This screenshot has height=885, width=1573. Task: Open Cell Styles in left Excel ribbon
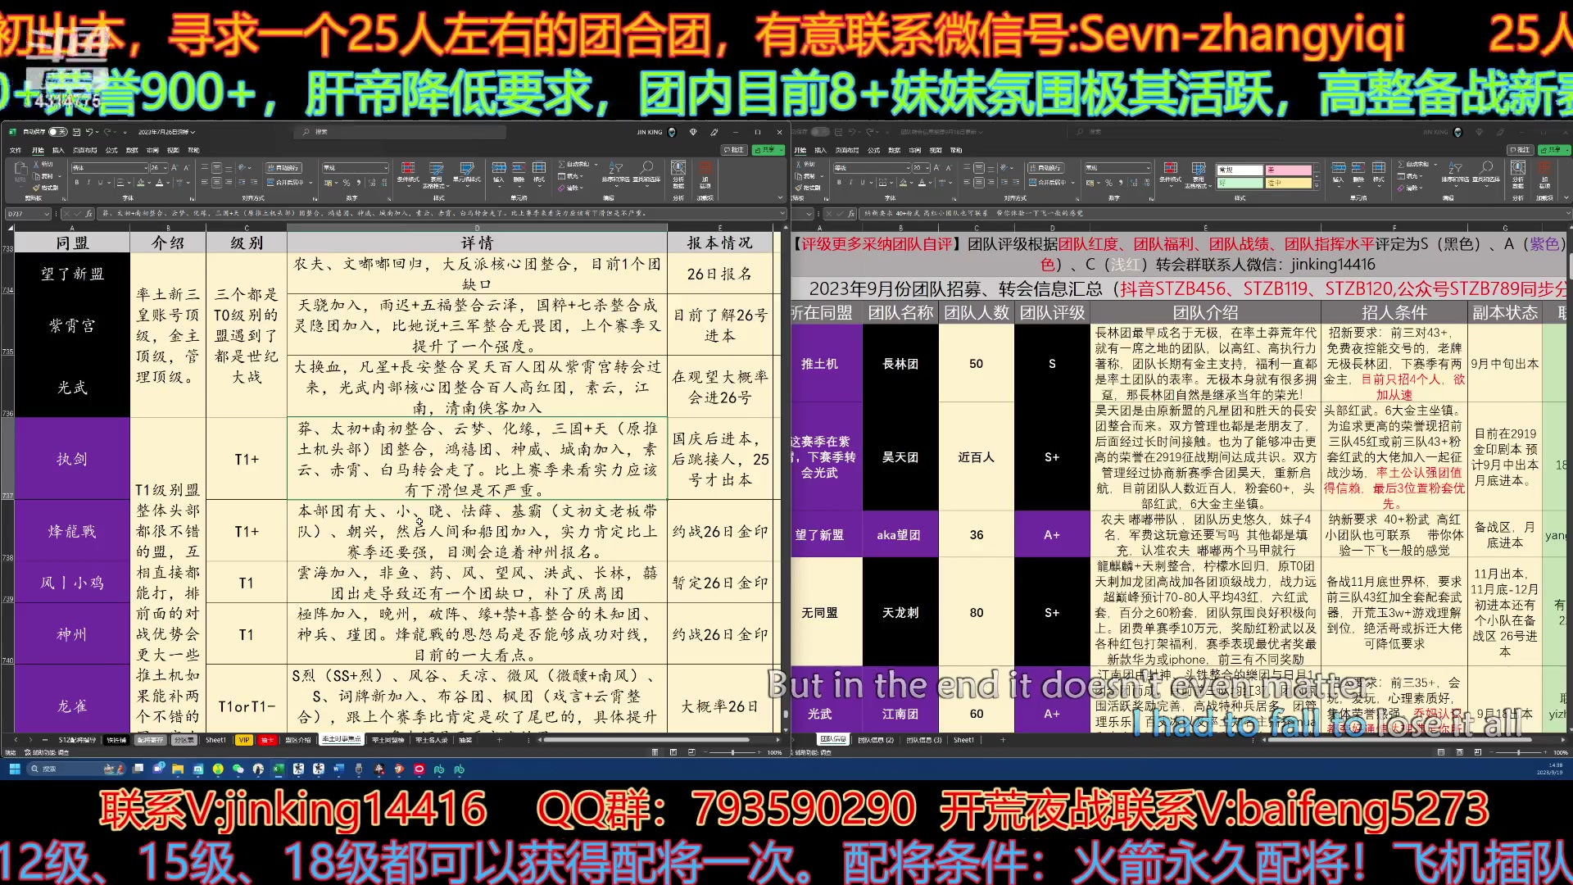pyautogui.click(x=467, y=174)
